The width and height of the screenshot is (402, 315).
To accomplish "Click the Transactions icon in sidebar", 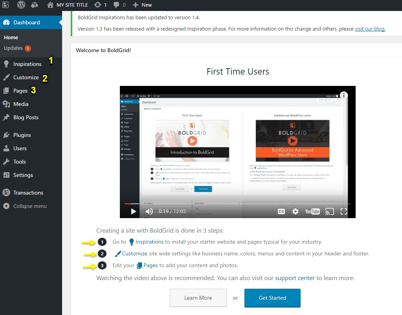I will click(6, 193).
